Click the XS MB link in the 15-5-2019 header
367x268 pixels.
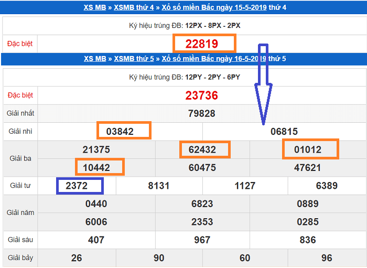pyautogui.click(x=95, y=7)
